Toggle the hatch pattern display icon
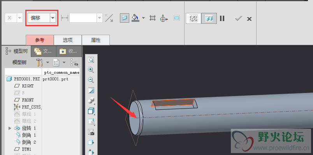 click(153, 18)
